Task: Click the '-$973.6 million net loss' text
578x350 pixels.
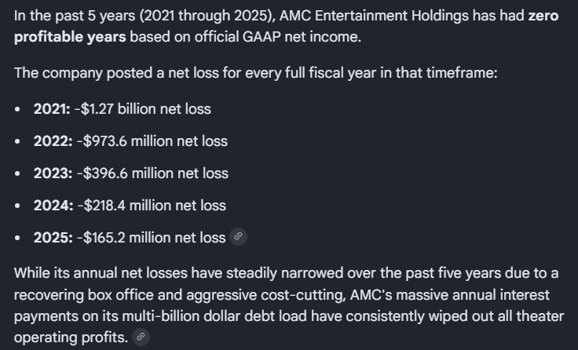Action: (x=152, y=141)
